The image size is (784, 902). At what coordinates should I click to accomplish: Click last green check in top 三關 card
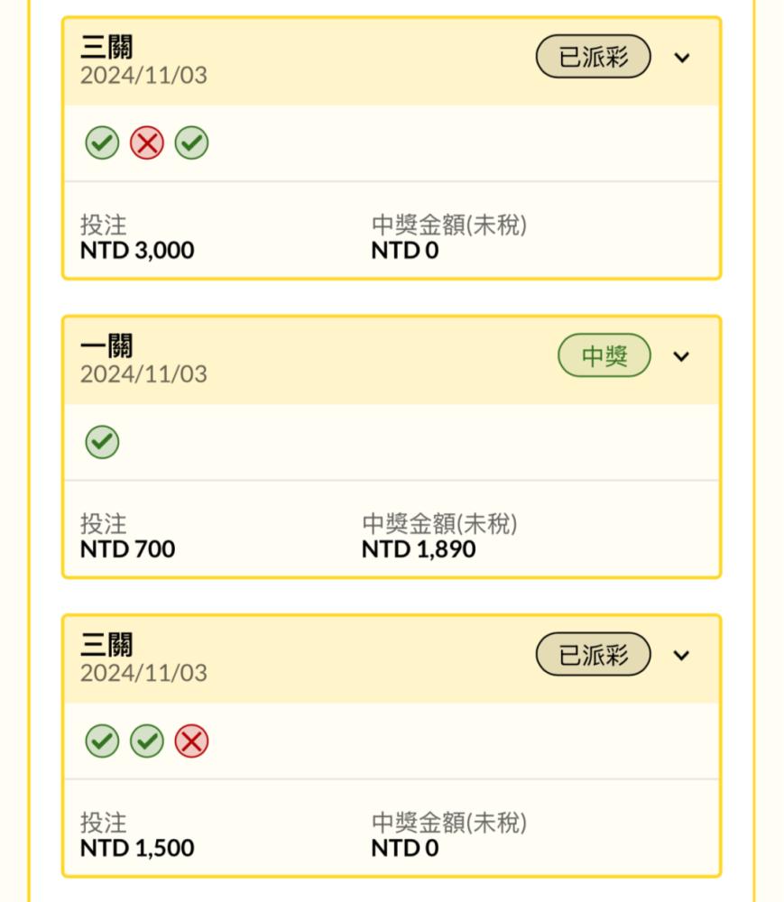click(191, 143)
